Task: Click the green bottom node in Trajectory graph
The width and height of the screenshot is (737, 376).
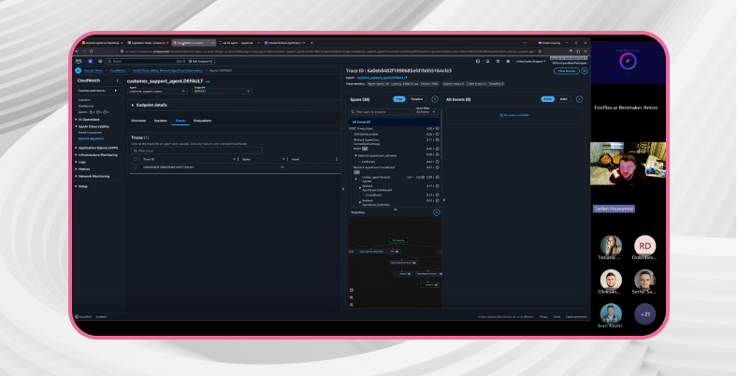Action: pos(429,285)
